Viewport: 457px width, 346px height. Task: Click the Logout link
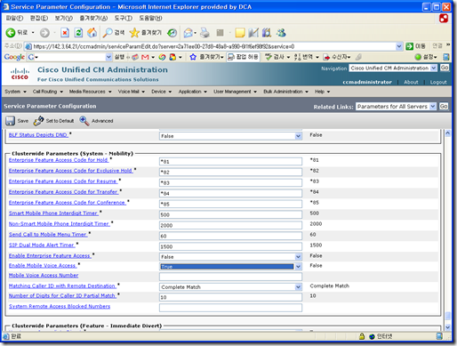coord(438,82)
